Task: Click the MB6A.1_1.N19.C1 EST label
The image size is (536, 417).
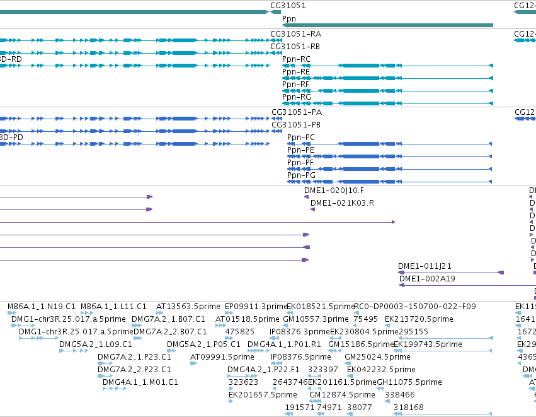Action: point(42,307)
